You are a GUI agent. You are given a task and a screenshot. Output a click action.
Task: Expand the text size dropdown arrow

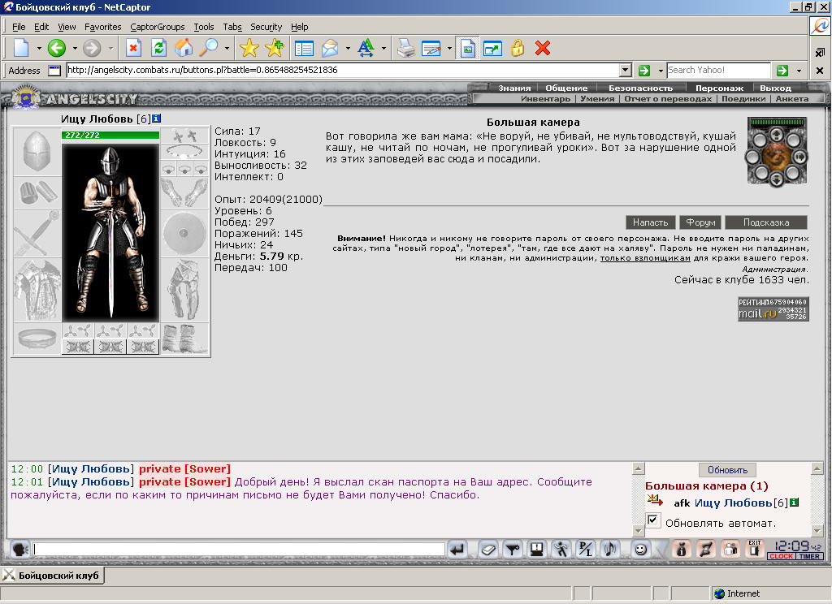point(383,48)
